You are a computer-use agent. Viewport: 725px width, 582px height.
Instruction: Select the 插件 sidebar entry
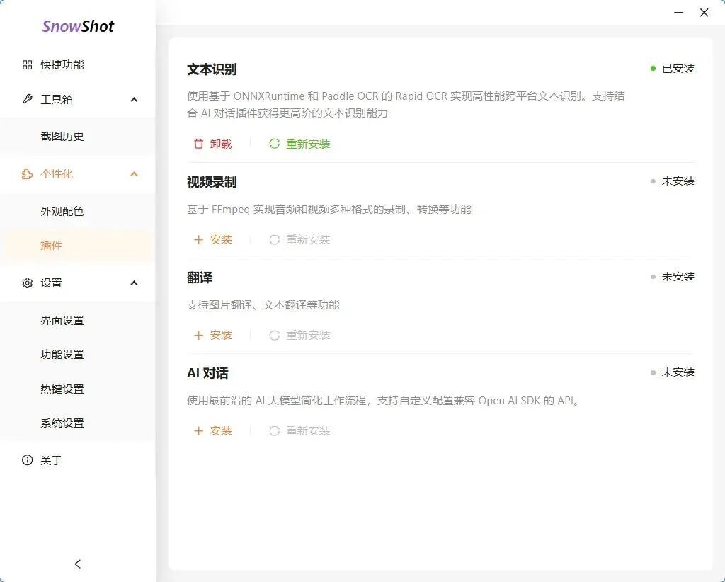coord(52,246)
